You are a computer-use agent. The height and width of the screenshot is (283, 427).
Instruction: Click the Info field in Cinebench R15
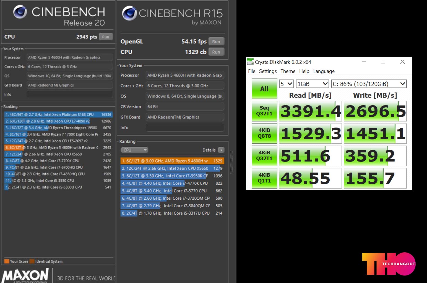pos(185,128)
